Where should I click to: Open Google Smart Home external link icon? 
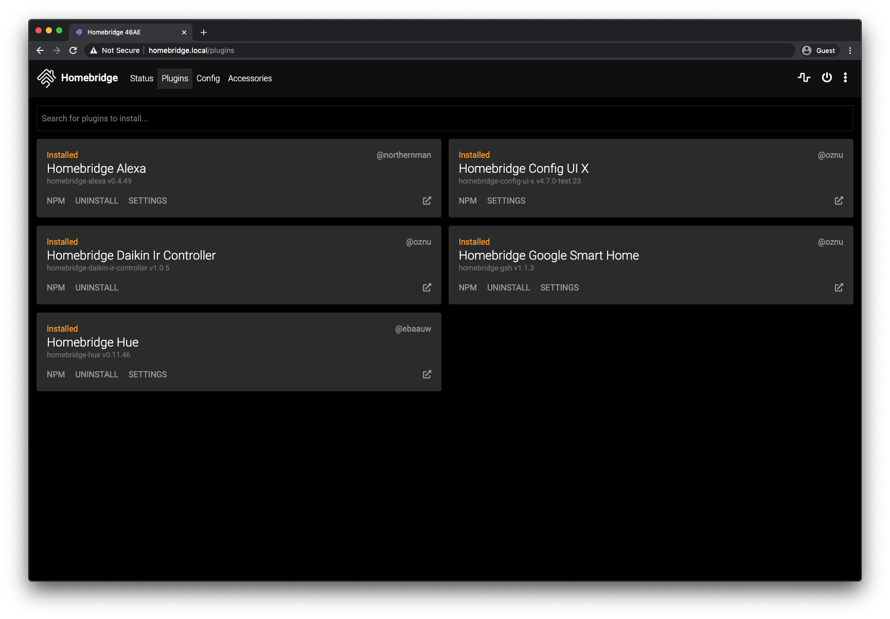point(839,287)
